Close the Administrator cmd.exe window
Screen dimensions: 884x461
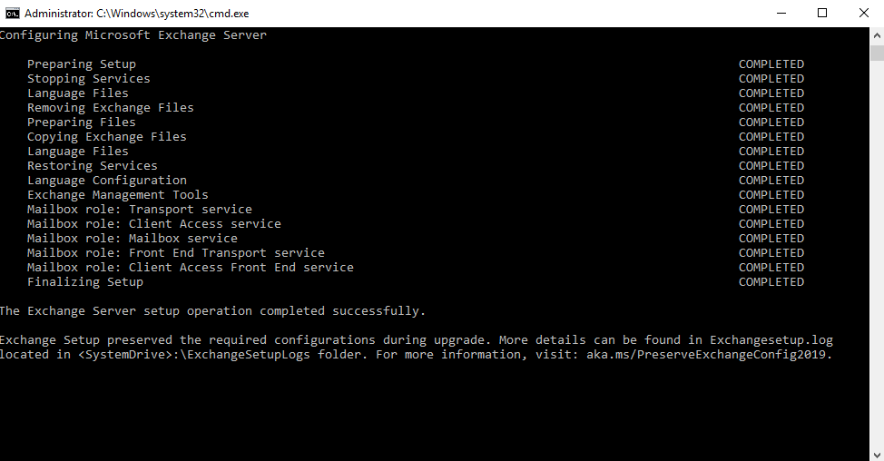pos(863,13)
